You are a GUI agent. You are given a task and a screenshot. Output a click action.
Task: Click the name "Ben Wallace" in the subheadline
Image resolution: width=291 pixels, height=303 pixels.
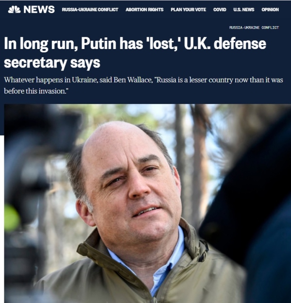pos(133,80)
